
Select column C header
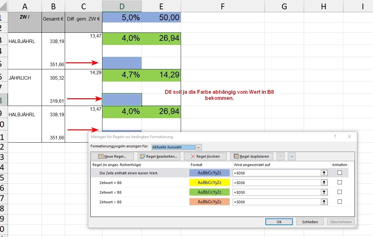pyautogui.click(x=83, y=6)
